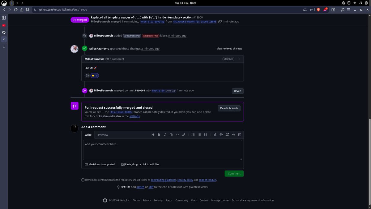
Task: Apply italic formatting in the comment toolbar
Action: point(165,134)
